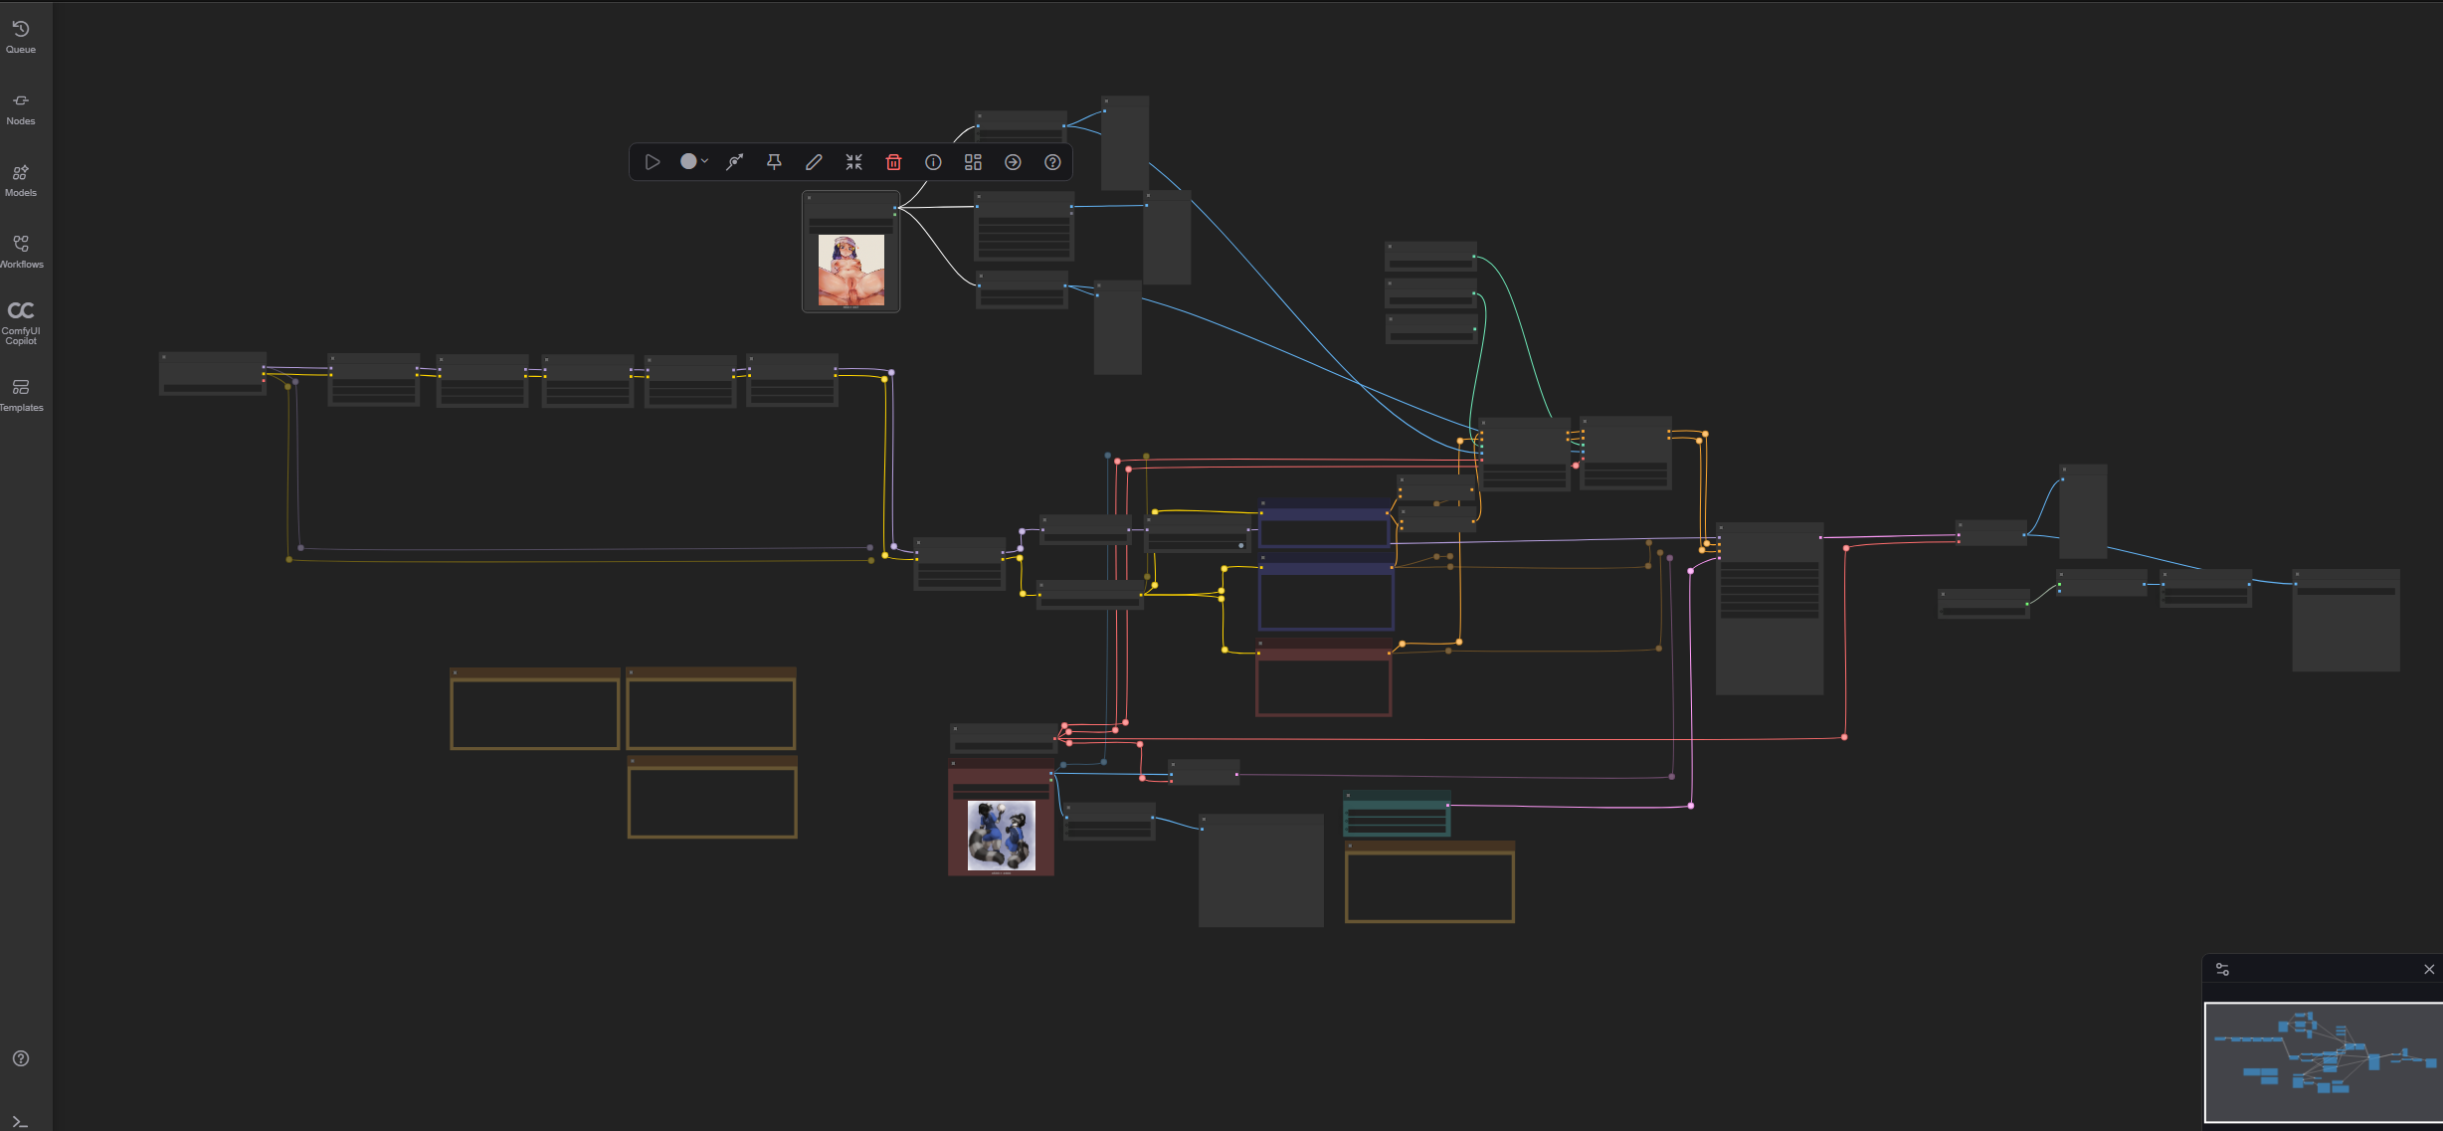Expand the node color dropdown chevron
This screenshot has height=1131, width=2443.
(x=704, y=161)
